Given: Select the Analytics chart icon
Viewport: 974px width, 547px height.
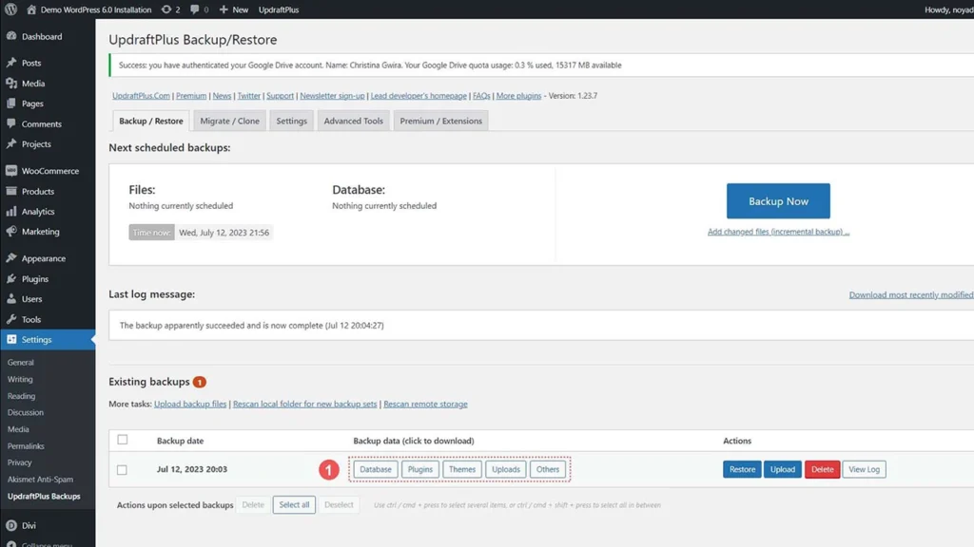Looking at the screenshot, I should click(x=13, y=211).
